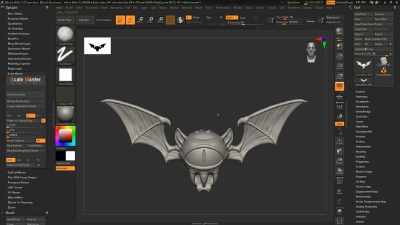Image resolution: width=400 pixels, height=225 pixels.
Task: Expand SubTool Master plugin
Action: point(17,172)
